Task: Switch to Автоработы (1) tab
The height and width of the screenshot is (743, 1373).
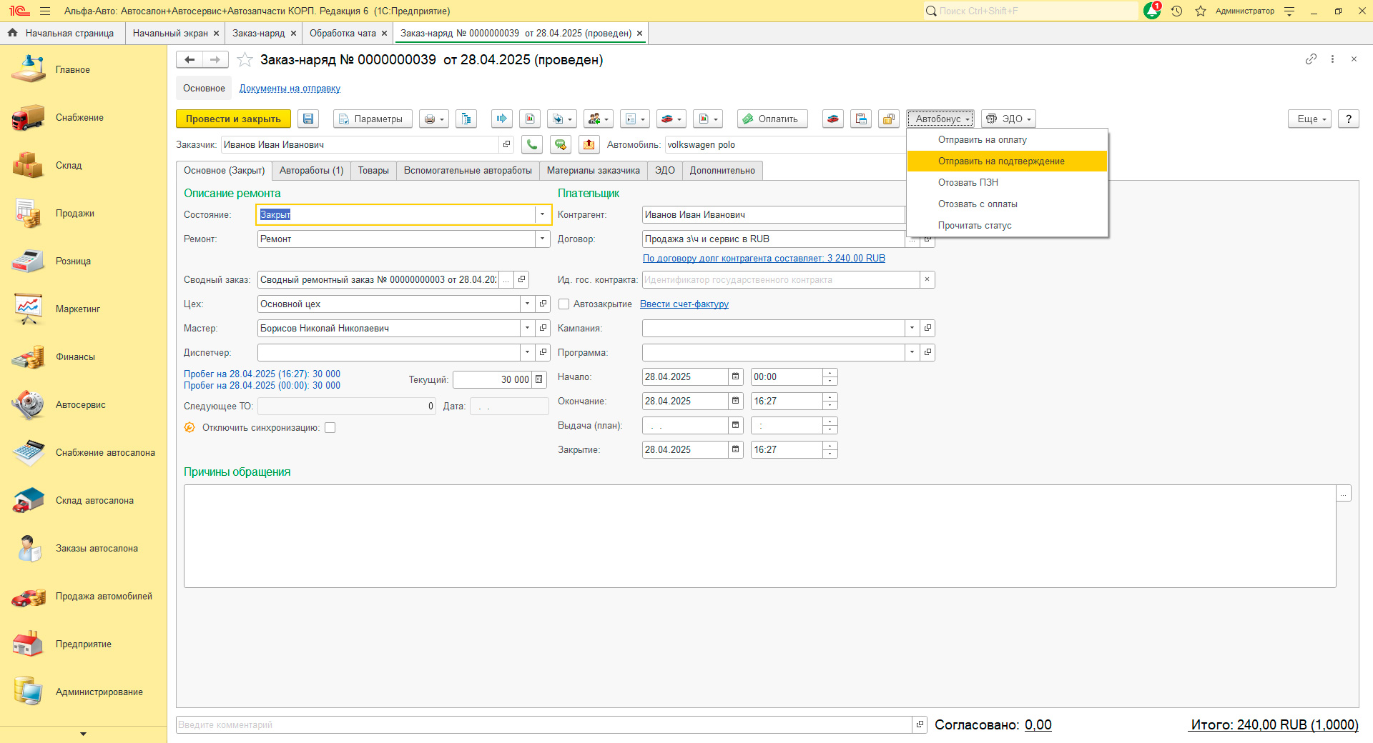Action: 311,171
